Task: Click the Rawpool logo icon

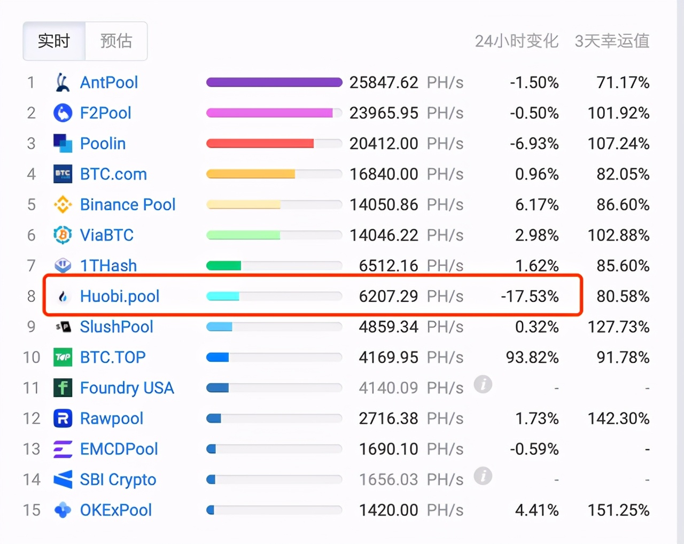Action: pos(62,418)
